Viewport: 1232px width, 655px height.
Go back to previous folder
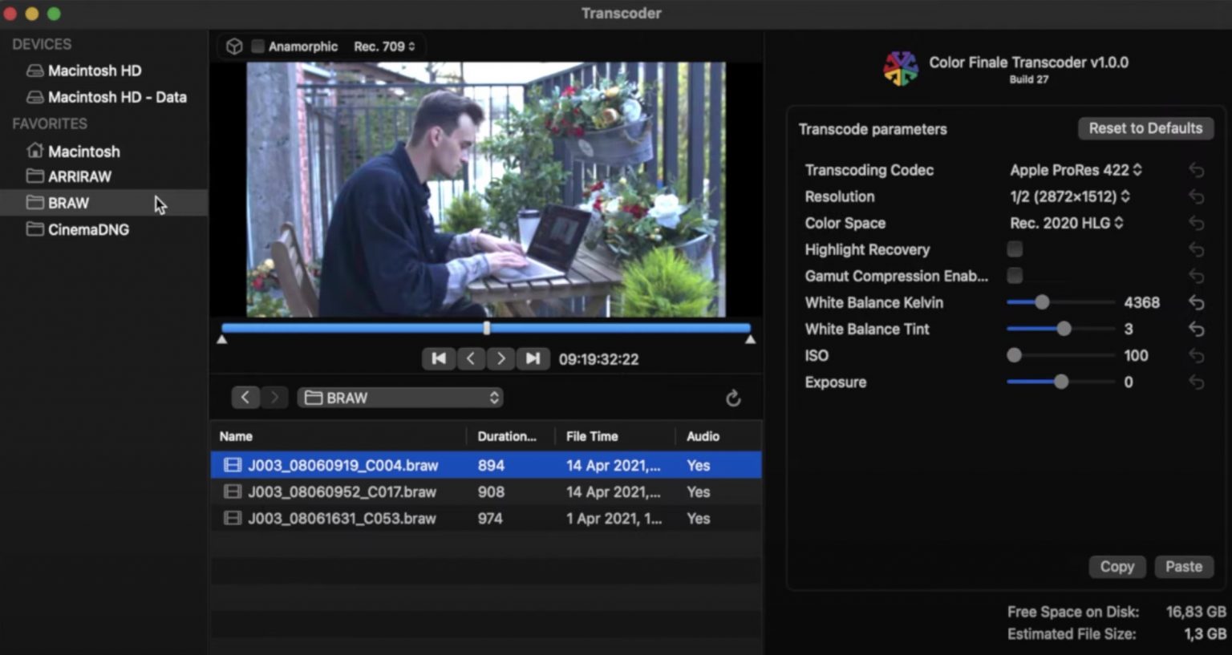[245, 398]
